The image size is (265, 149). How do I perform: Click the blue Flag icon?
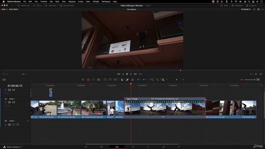click(138, 79)
